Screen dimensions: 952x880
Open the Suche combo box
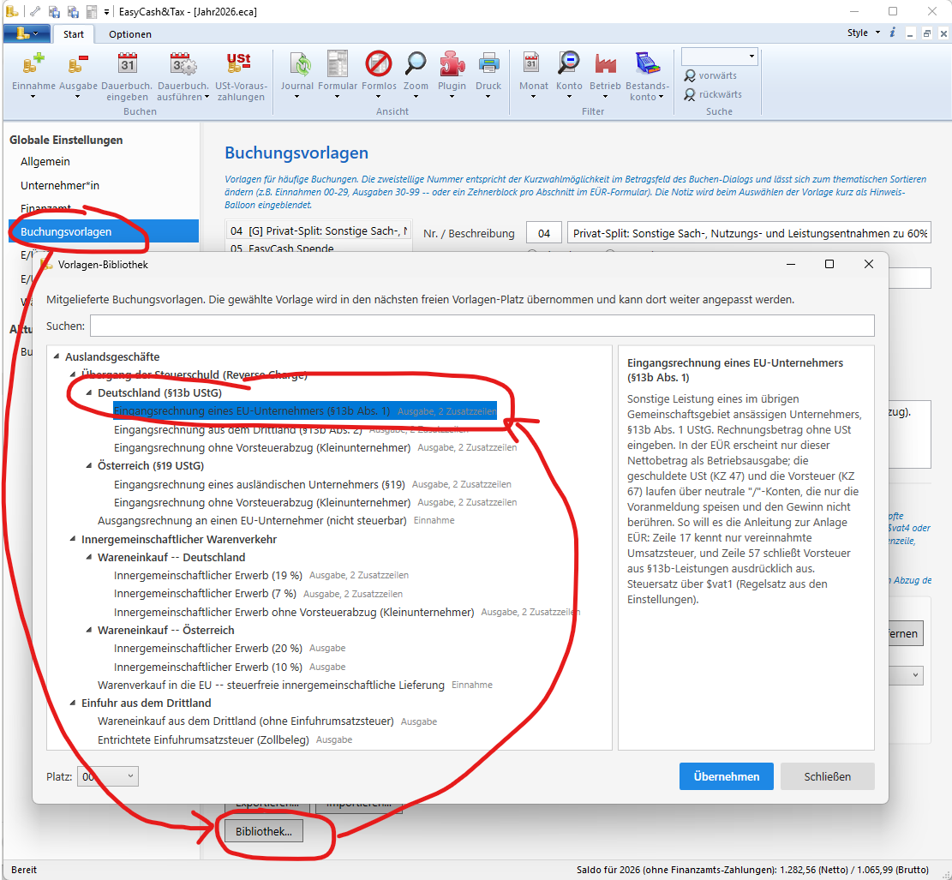pyautogui.click(x=720, y=56)
